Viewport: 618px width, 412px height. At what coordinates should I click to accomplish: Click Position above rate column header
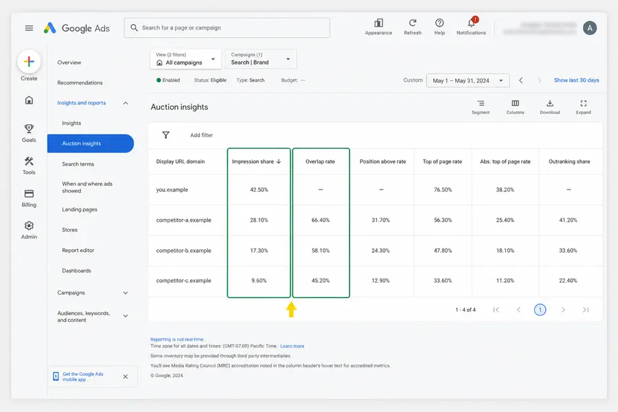coord(382,161)
